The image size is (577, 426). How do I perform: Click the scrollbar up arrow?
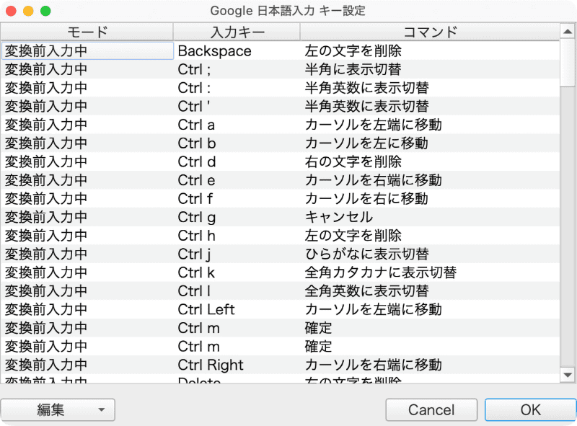click(x=568, y=32)
